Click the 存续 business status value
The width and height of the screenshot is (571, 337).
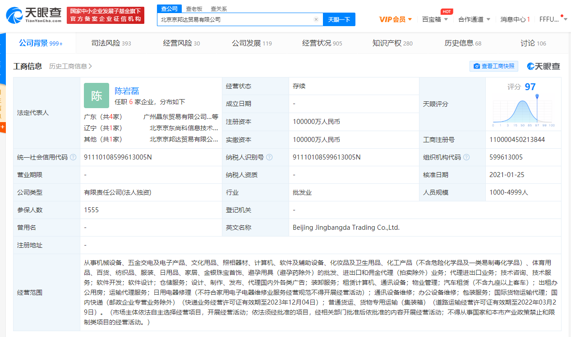pos(299,86)
